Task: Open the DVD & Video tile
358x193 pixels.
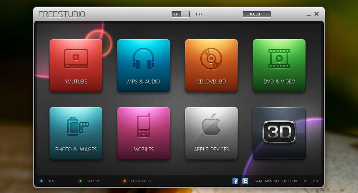Action: tap(279, 65)
